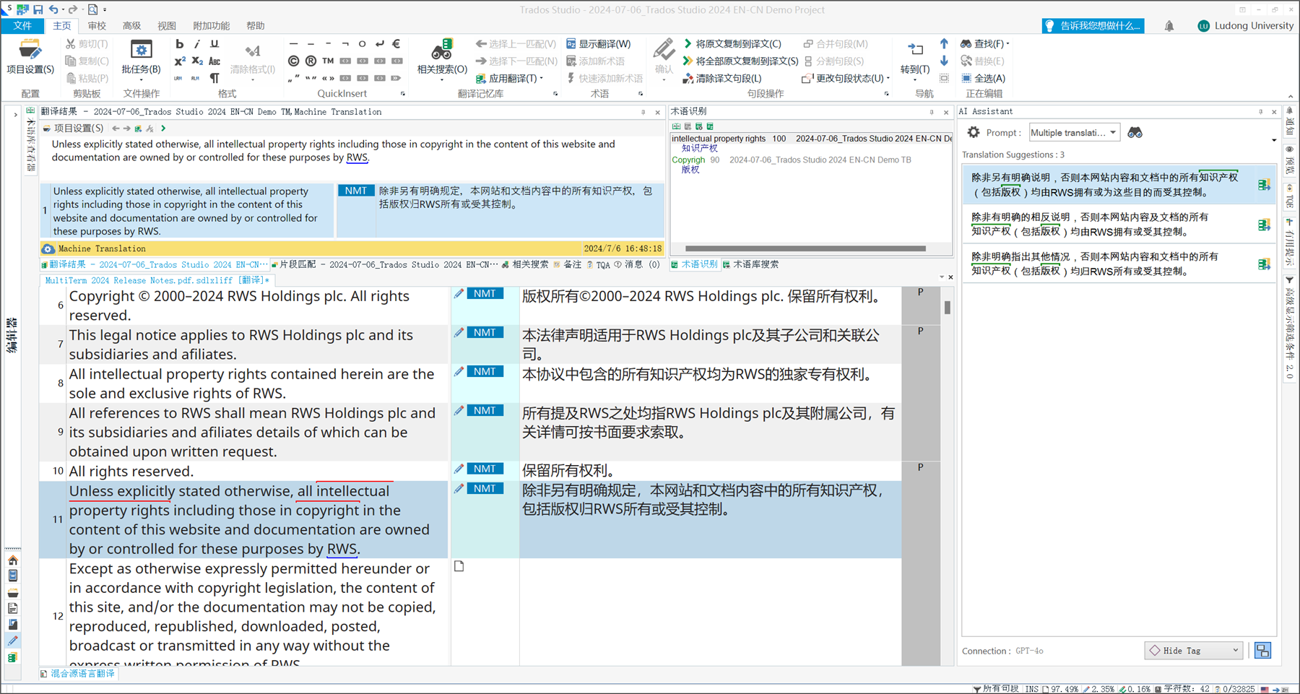Click empty target cell of segment 12

710,612
